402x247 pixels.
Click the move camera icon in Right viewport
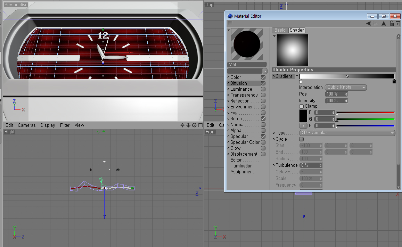click(182, 125)
